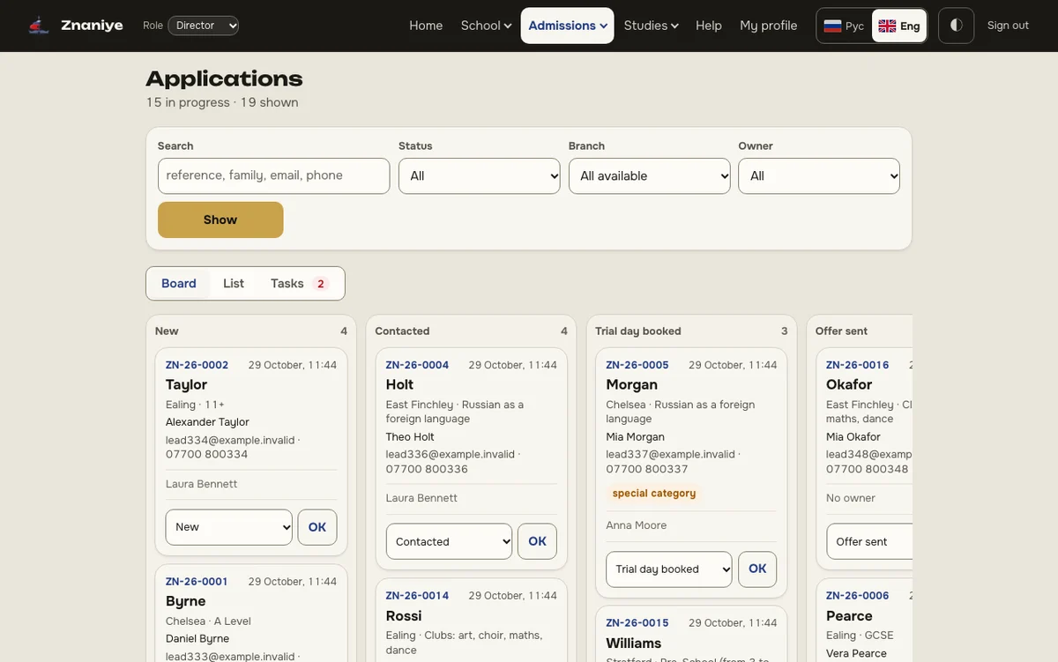Open application ZN-26-0002
This screenshot has height=662, width=1058.
tap(197, 365)
